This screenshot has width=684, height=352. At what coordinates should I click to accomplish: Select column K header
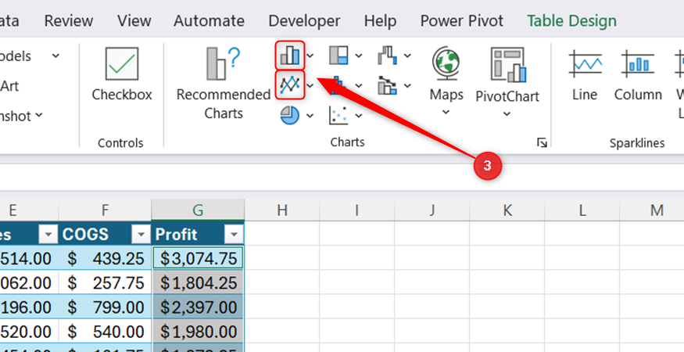(x=507, y=210)
